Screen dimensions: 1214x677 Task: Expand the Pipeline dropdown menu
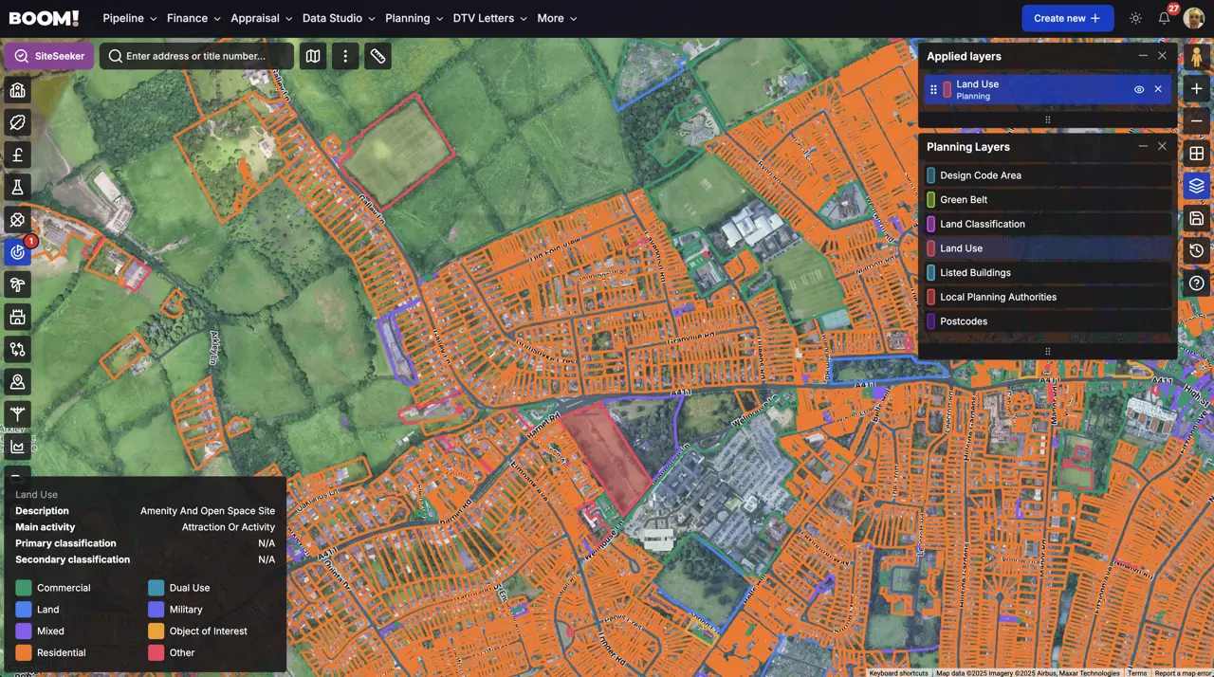tap(130, 18)
